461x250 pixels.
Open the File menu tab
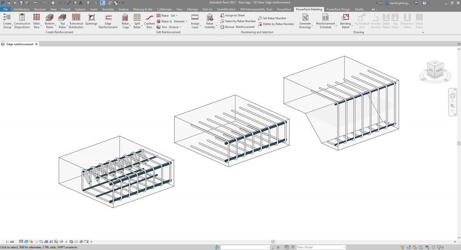point(5,9)
